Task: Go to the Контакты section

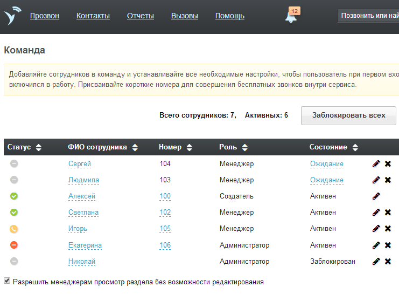Action: click(93, 16)
